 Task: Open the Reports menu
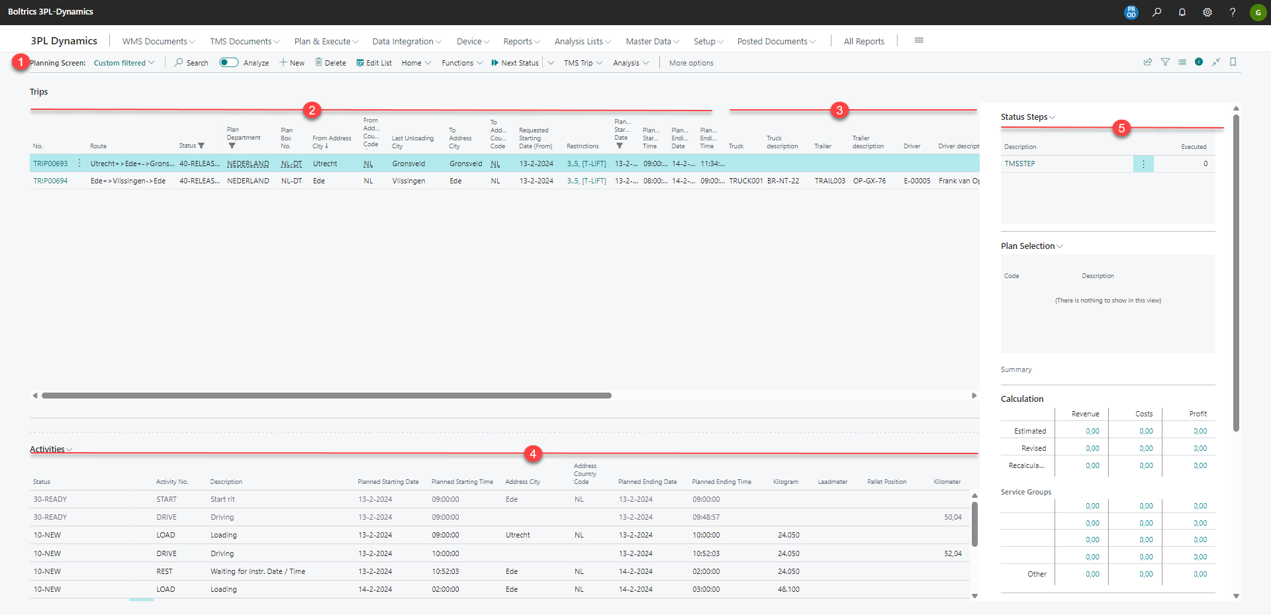(x=522, y=41)
